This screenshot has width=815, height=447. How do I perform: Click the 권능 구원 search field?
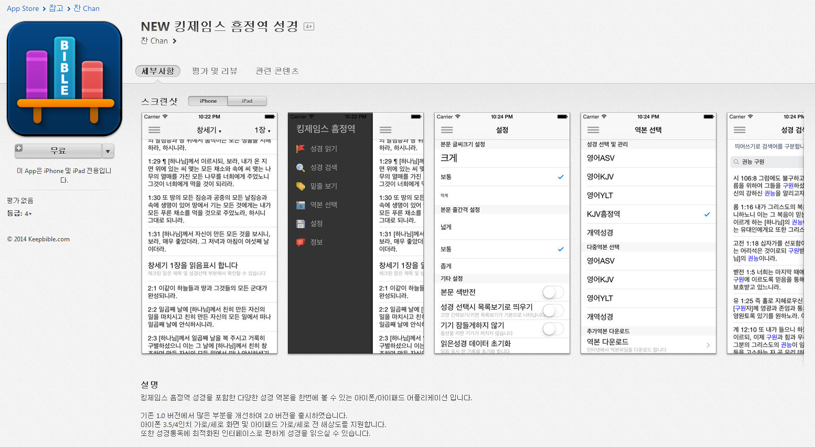click(x=767, y=162)
